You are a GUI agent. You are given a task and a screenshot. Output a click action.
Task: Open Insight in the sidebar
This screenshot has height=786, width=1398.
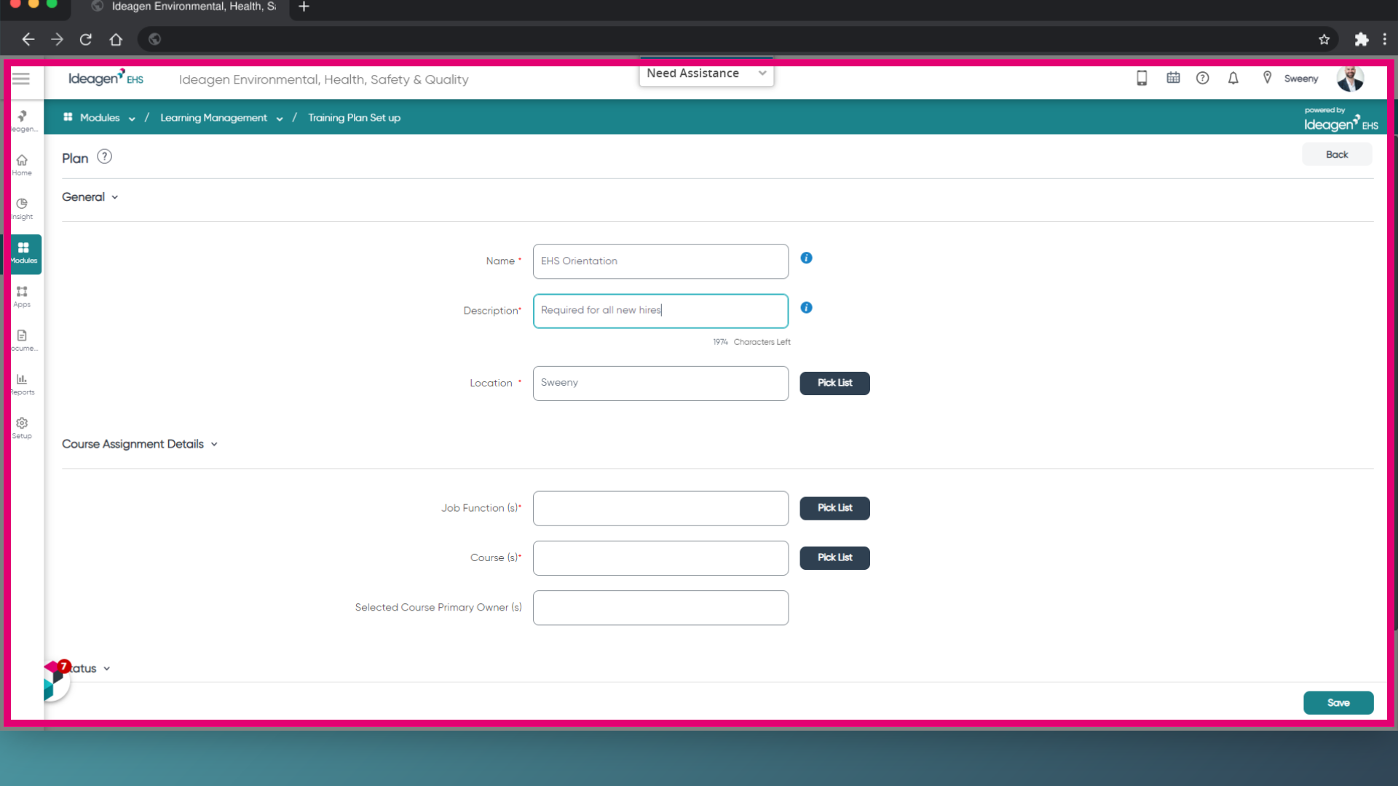click(22, 209)
